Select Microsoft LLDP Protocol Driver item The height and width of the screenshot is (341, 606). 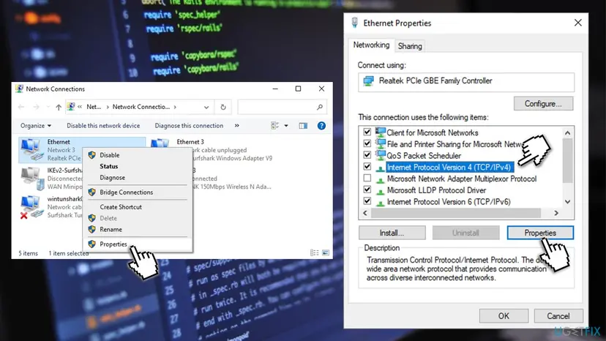(x=436, y=190)
